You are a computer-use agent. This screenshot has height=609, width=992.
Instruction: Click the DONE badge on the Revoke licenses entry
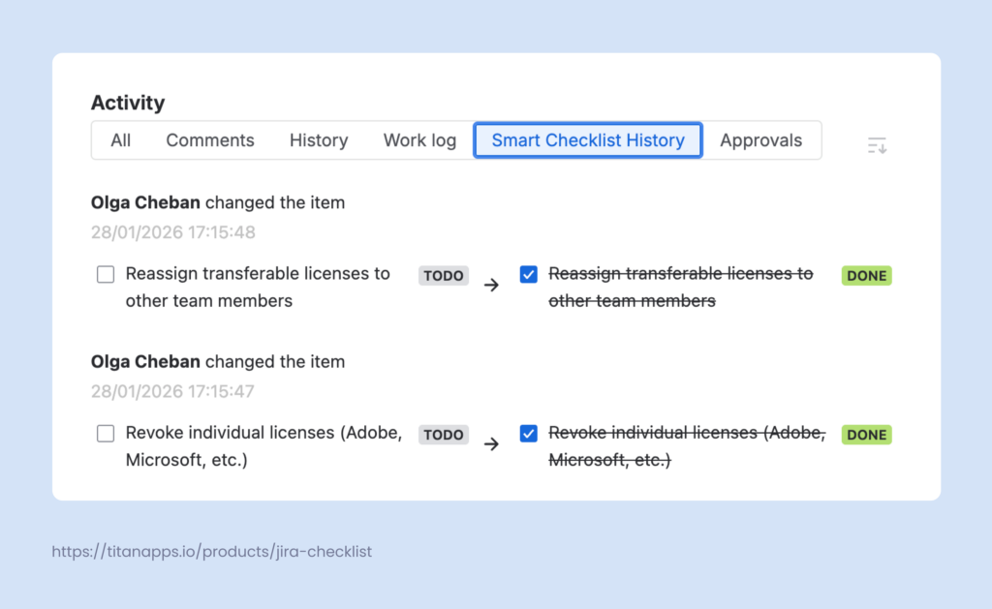tap(866, 435)
